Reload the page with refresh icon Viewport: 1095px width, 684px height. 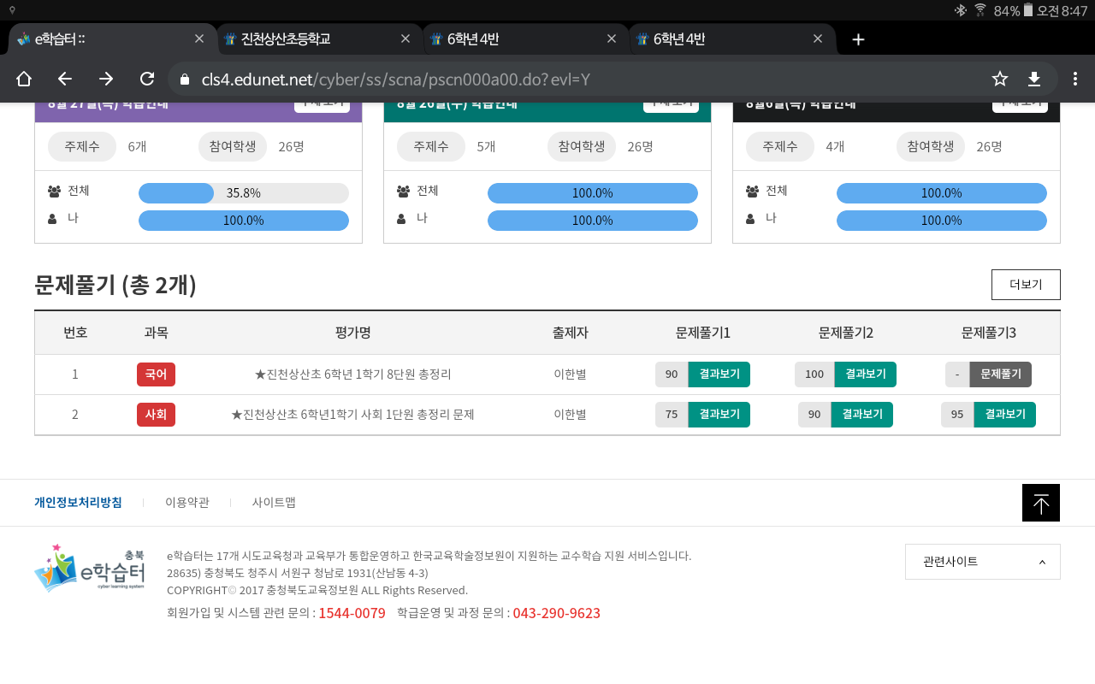[147, 79]
